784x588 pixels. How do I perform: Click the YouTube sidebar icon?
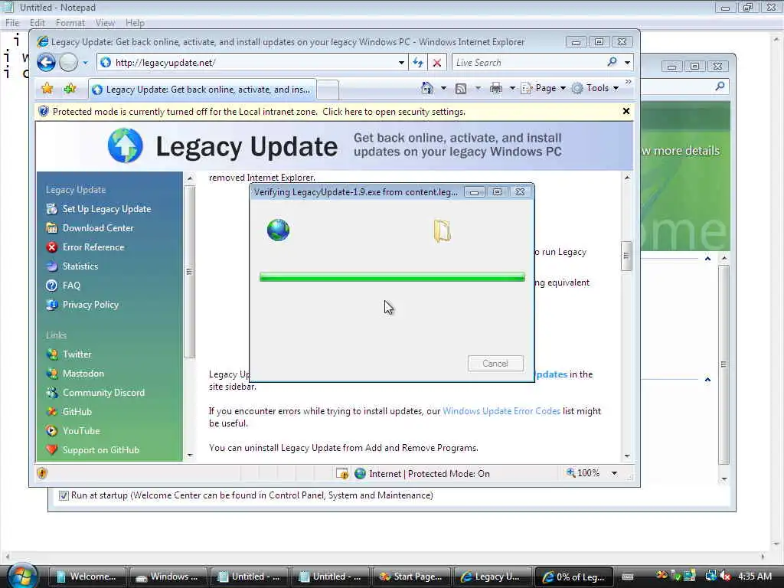tap(52, 431)
